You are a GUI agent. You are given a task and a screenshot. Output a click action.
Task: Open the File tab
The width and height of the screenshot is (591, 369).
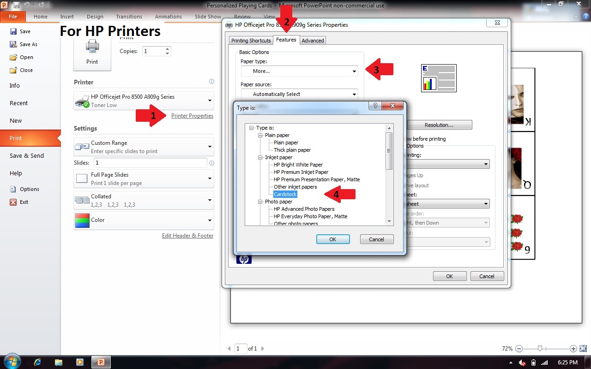click(13, 17)
